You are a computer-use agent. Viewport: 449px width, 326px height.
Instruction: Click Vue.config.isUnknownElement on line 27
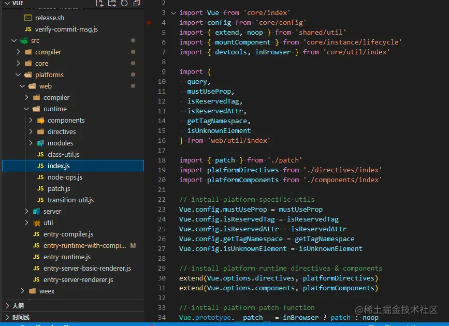(233, 249)
